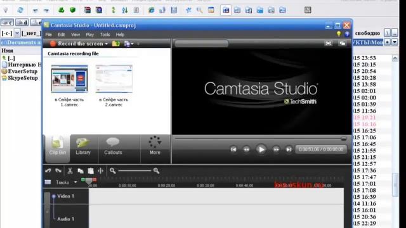Open the Play menu in Camtasia

(90, 34)
